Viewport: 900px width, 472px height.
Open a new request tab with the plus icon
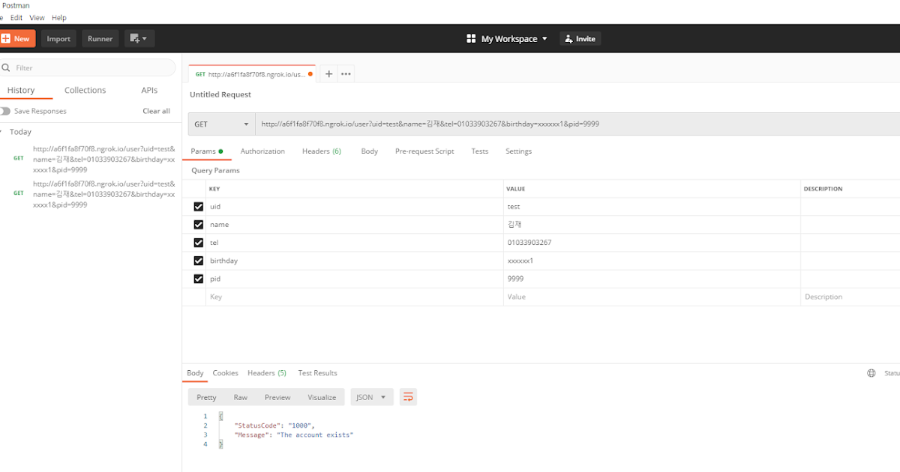(328, 73)
